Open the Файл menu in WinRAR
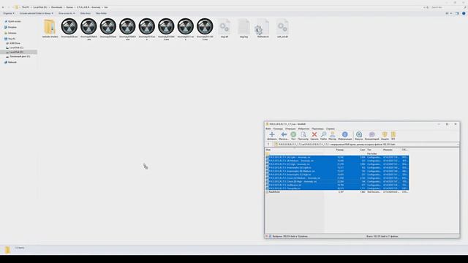This screenshot has height=263, width=468. (268, 129)
